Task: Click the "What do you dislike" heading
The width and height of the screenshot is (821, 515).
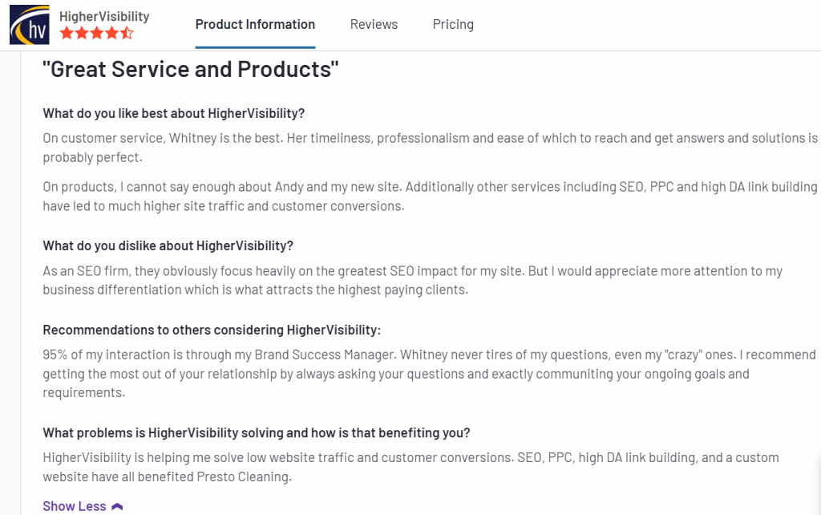Action: 168,245
